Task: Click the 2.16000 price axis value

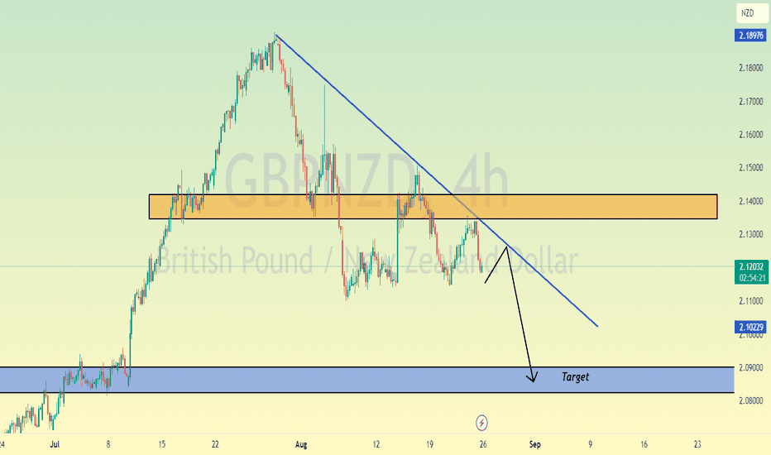Action: tap(751, 134)
